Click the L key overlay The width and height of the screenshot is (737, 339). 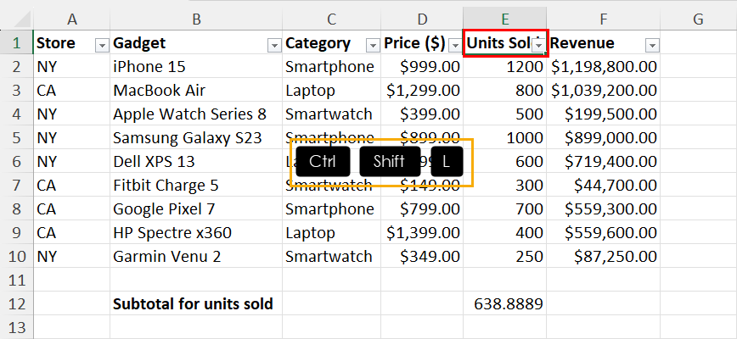click(x=447, y=161)
